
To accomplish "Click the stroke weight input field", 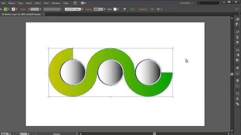I will pos(35,9).
